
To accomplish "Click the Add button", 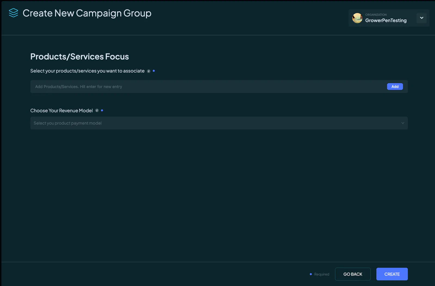I will pos(395,87).
